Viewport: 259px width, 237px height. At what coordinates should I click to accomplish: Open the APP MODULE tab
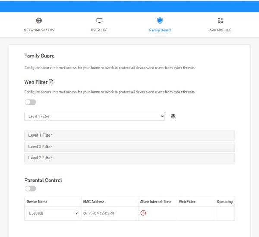(220, 31)
